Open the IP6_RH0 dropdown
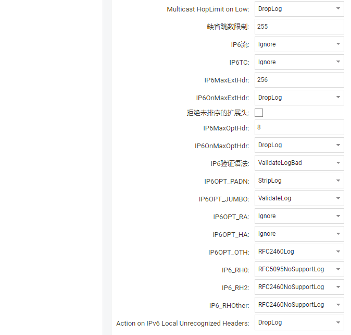Viewport: 351px width, 335px height. 299,269
